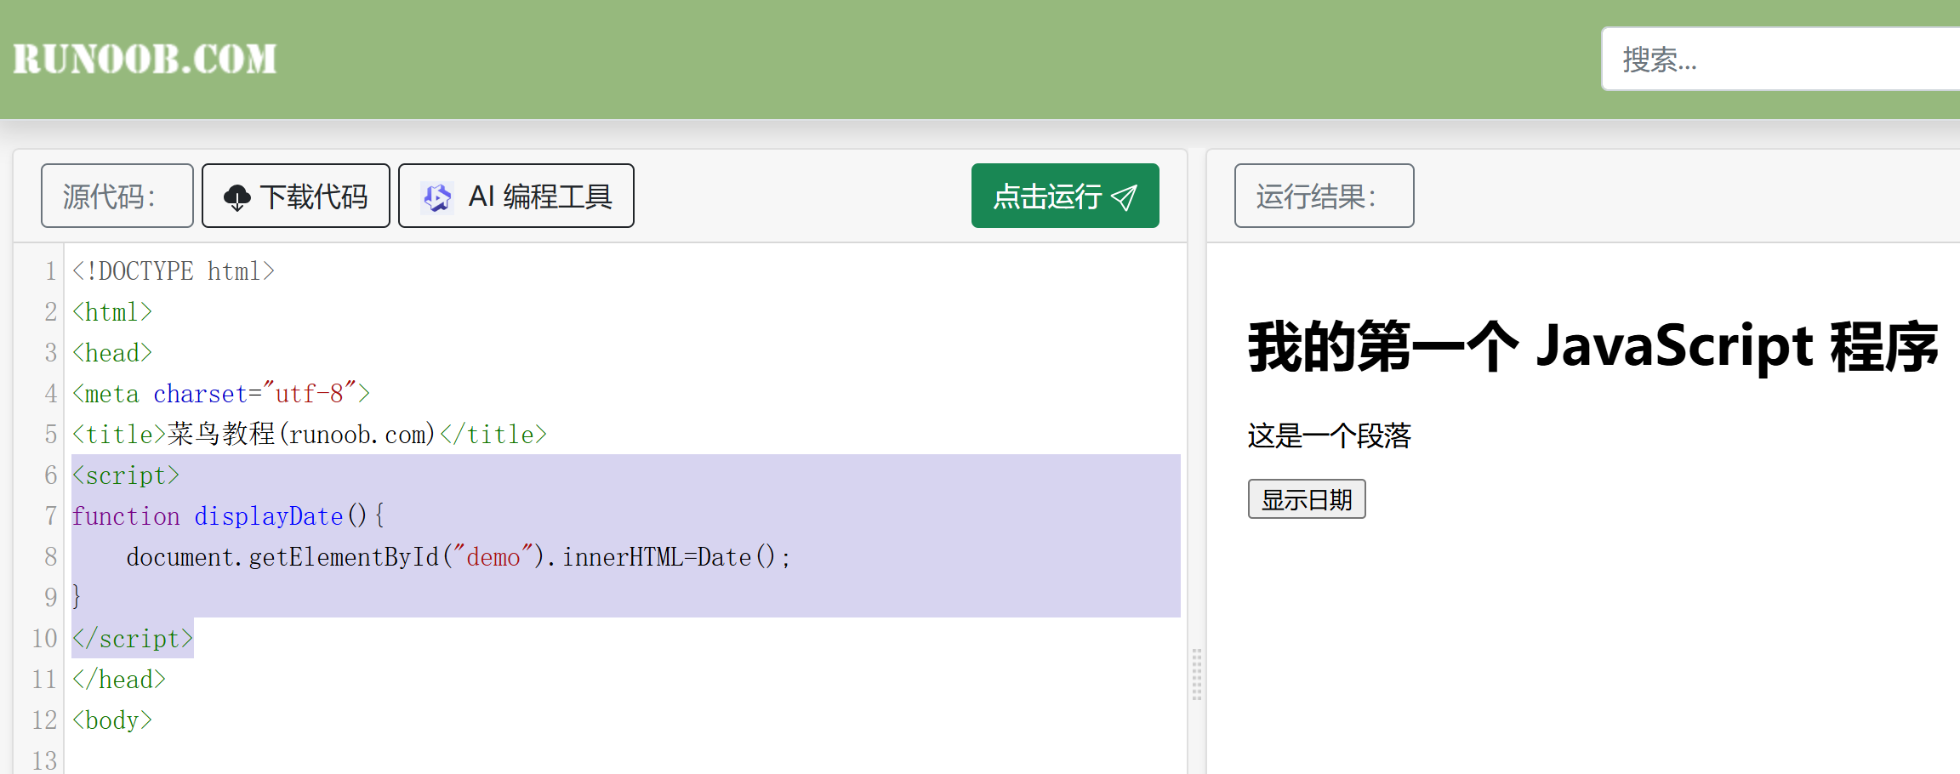The width and height of the screenshot is (1960, 774).
Task: Click the meta charset line
Action: click(221, 394)
